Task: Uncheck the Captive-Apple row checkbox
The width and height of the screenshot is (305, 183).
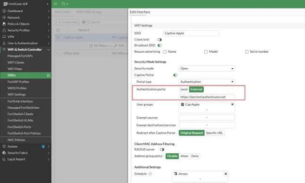Action: click(58, 37)
